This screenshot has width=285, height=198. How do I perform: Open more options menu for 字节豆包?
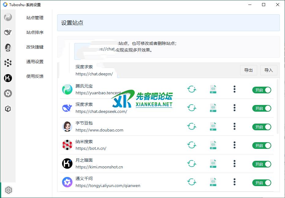point(235,127)
